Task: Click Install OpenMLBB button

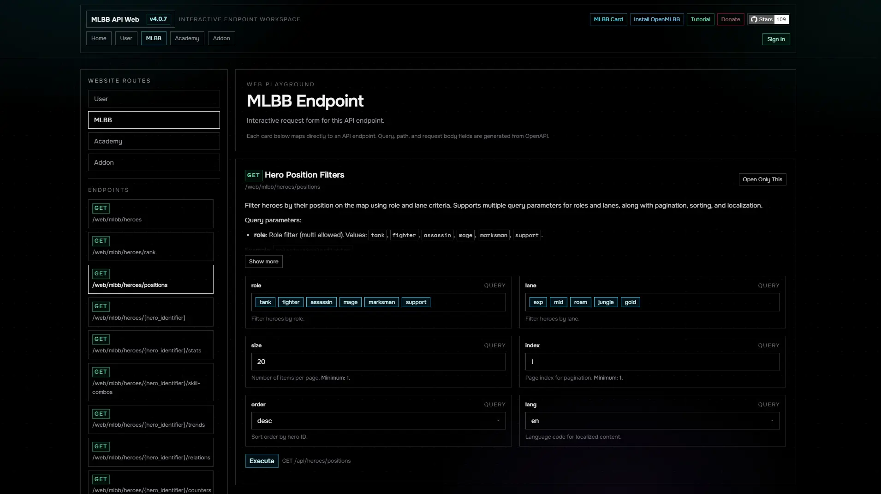Action: pos(657,19)
